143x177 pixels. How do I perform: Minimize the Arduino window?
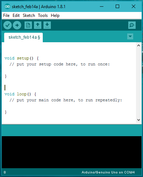point(102,6)
